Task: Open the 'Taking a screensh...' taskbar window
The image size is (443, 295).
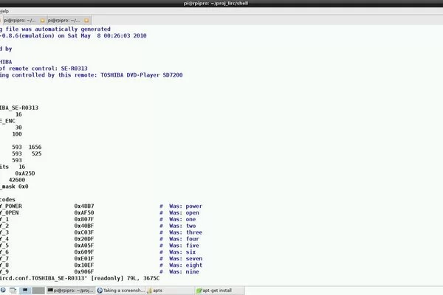Action: click(120, 290)
